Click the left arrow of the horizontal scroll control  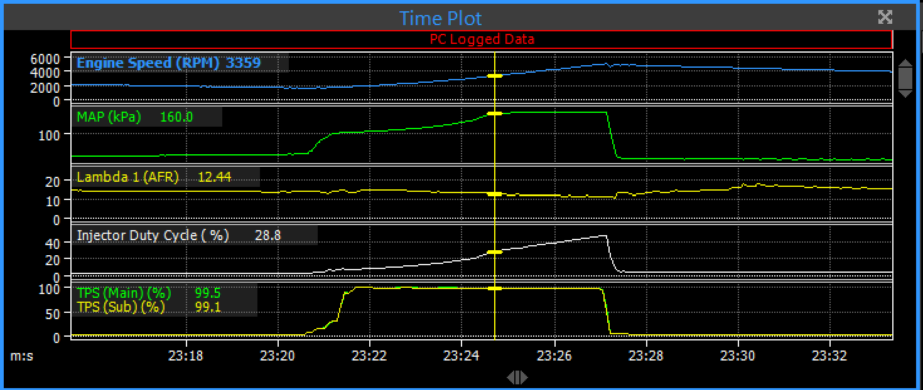point(511,377)
